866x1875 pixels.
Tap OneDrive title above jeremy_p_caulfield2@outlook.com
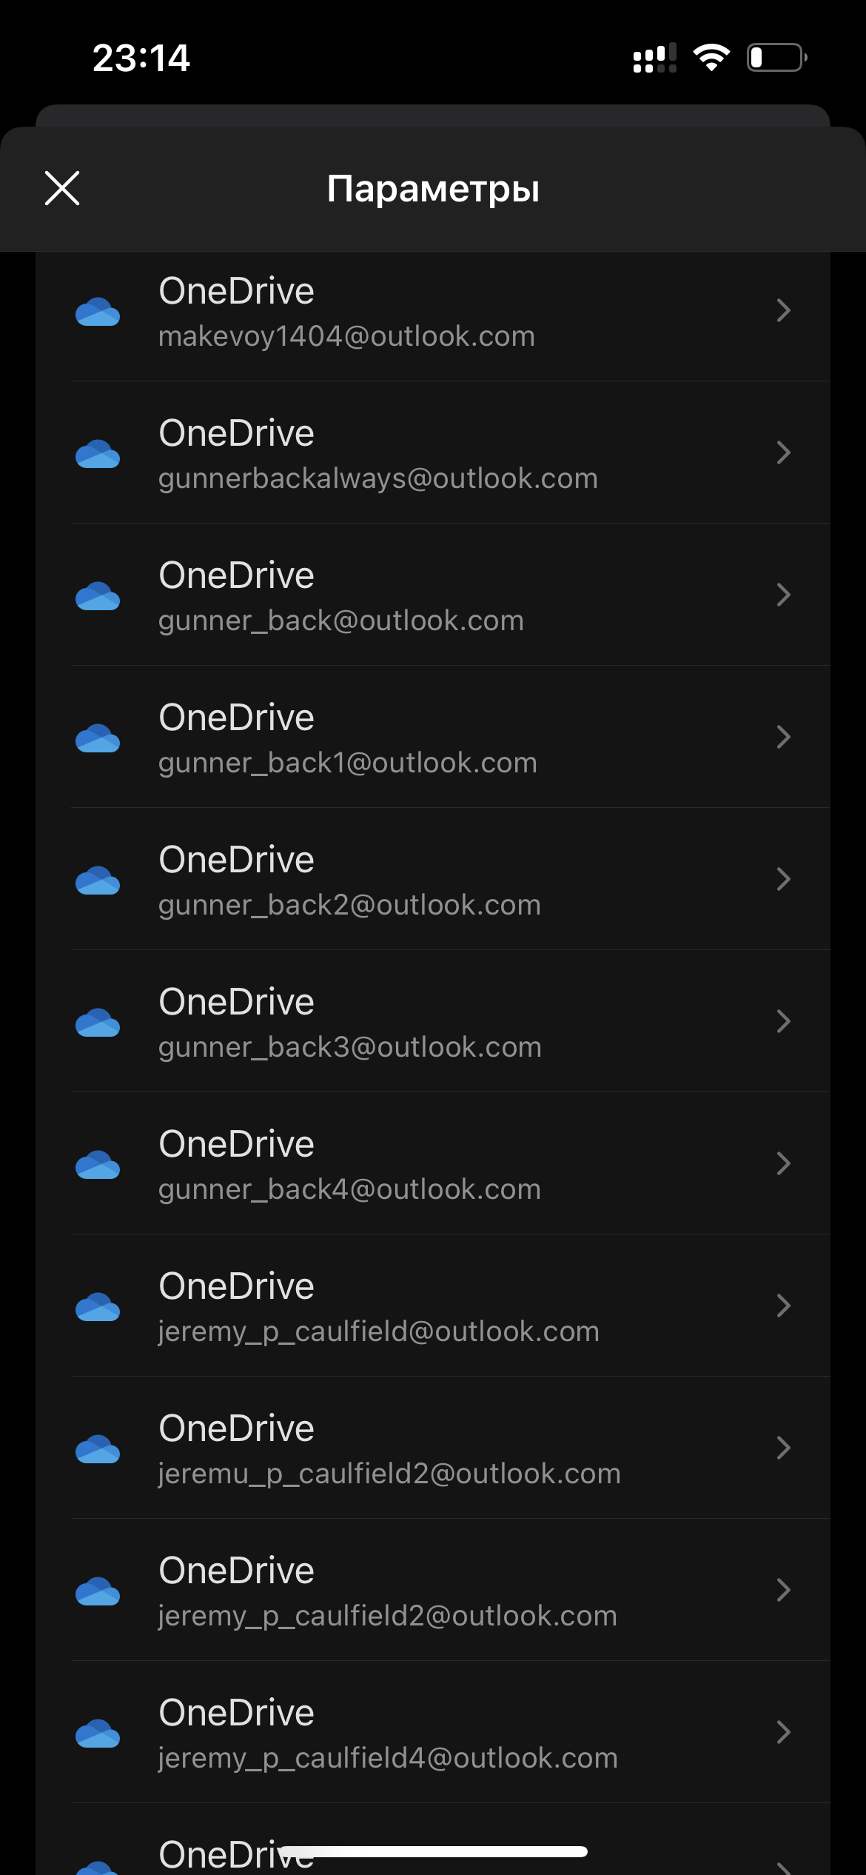pos(237,1571)
